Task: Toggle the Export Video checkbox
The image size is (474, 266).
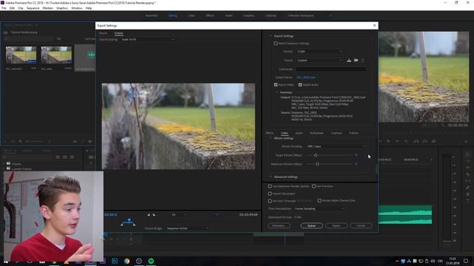Action: point(276,85)
